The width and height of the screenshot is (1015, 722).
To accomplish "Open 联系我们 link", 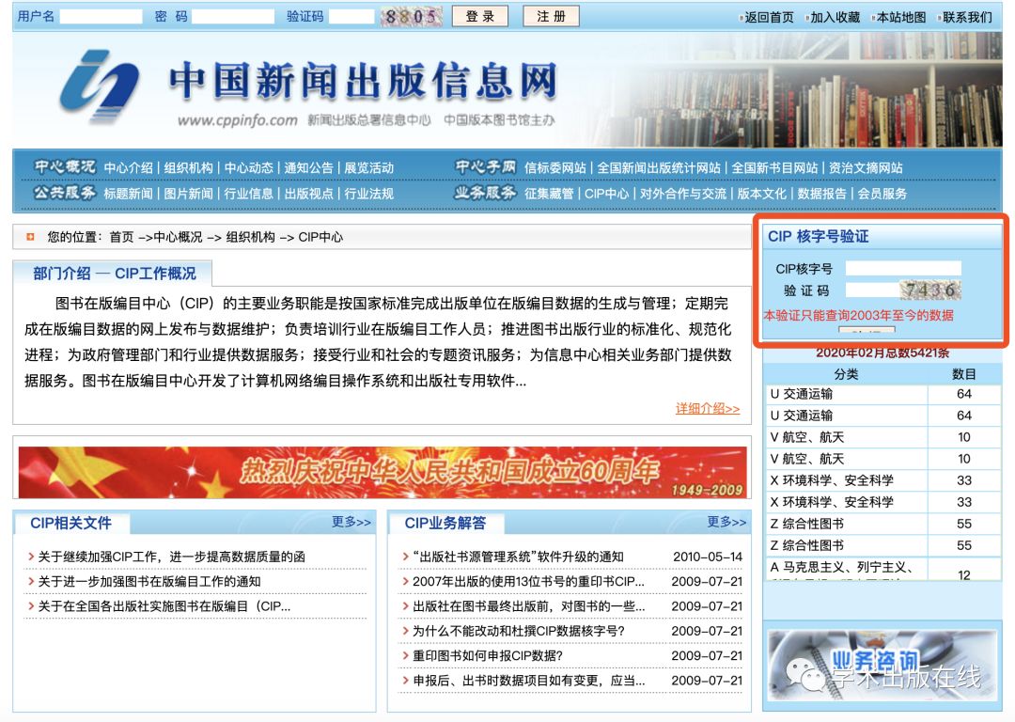I will pyautogui.click(x=967, y=18).
